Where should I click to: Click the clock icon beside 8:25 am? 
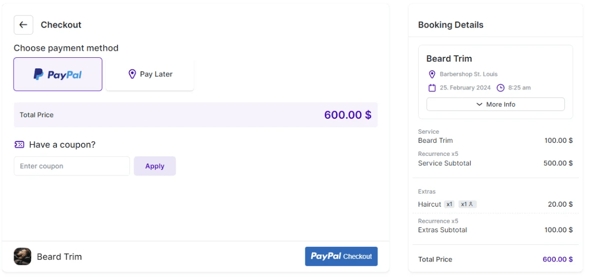pos(500,88)
